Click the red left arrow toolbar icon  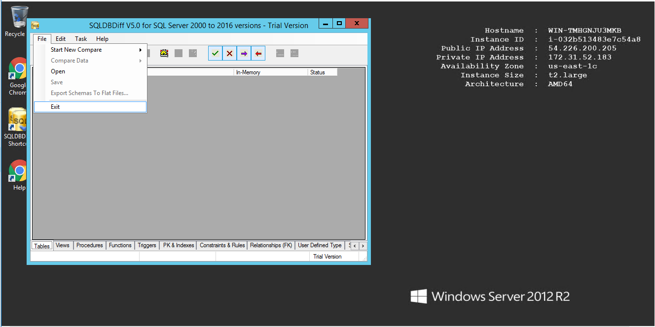pos(258,53)
